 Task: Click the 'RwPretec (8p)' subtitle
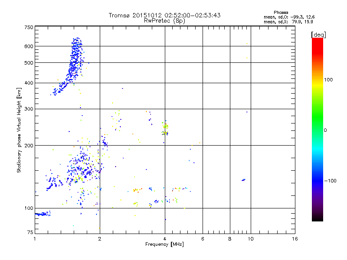point(165,21)
